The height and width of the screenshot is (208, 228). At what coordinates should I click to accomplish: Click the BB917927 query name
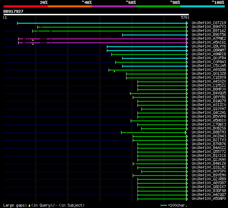click(13, 11)
